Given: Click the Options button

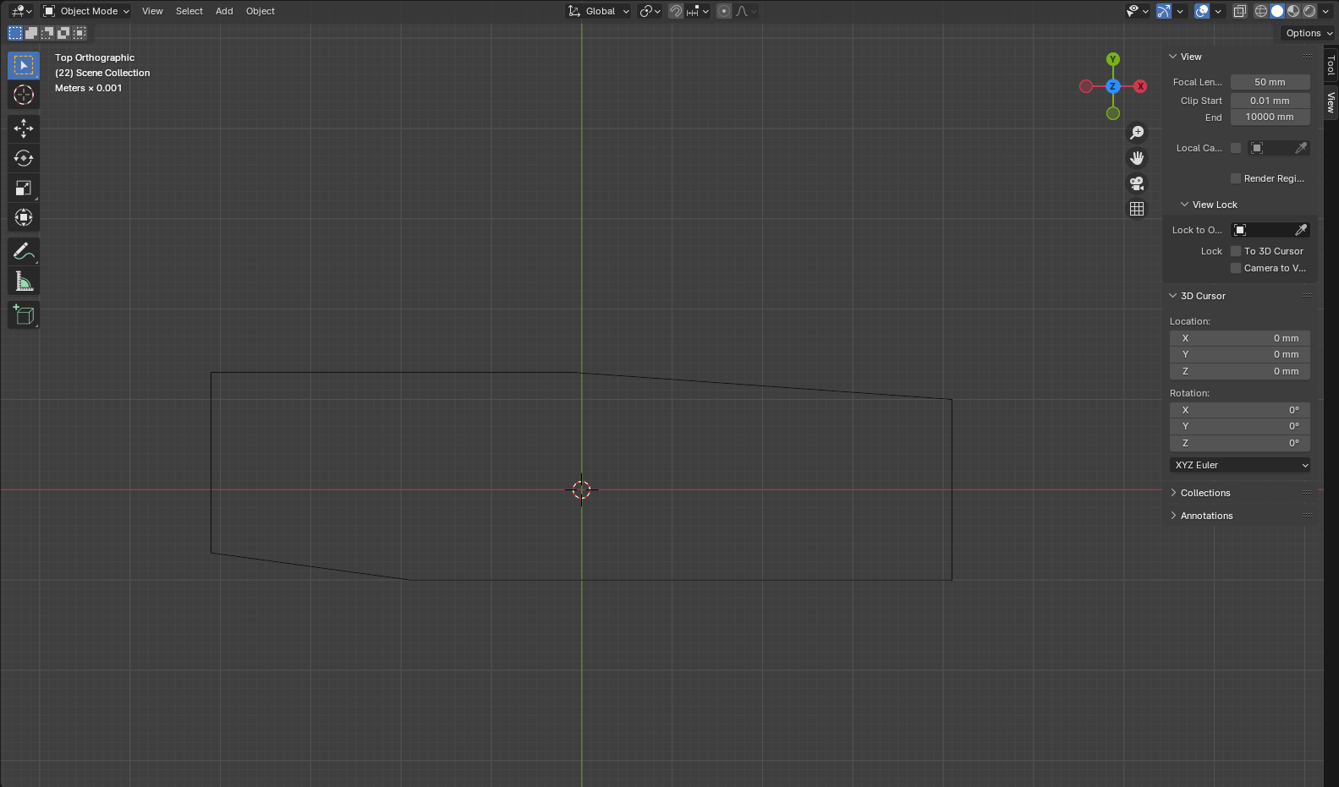Looking at the screenshot, I should pyautogui.click(x=1308, y=33).
